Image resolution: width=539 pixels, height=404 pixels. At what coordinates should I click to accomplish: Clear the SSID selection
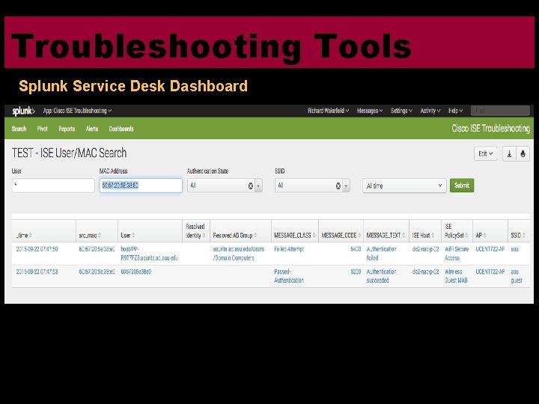pos(338,186)
